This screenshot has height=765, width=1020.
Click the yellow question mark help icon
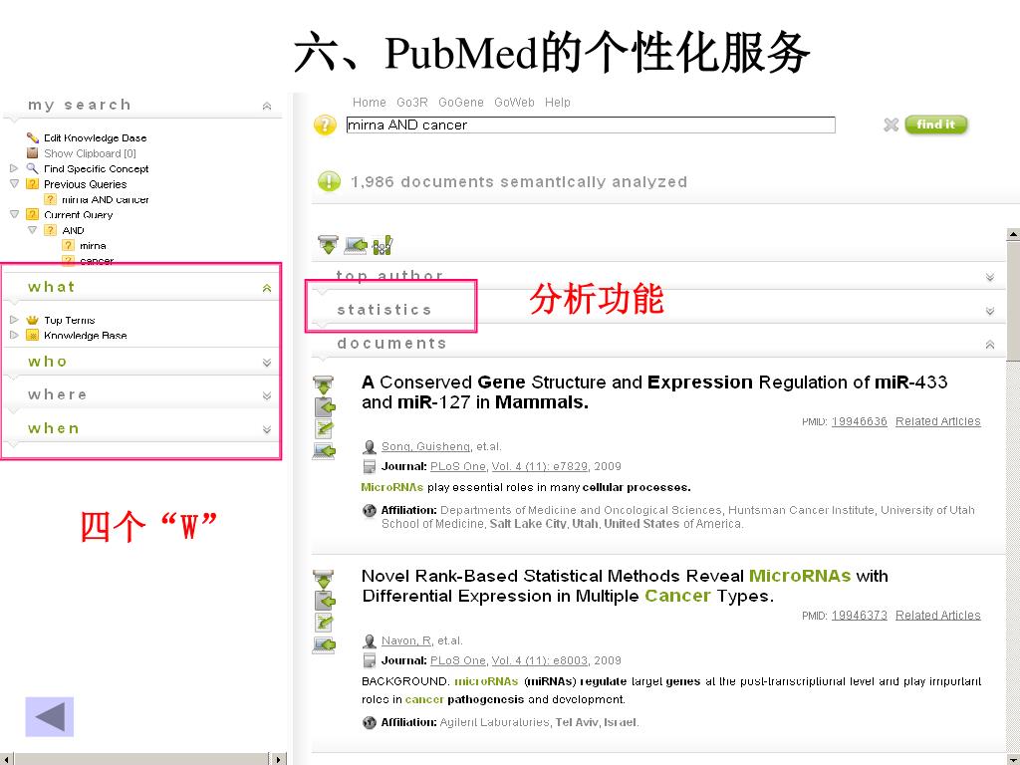(325, 125)
